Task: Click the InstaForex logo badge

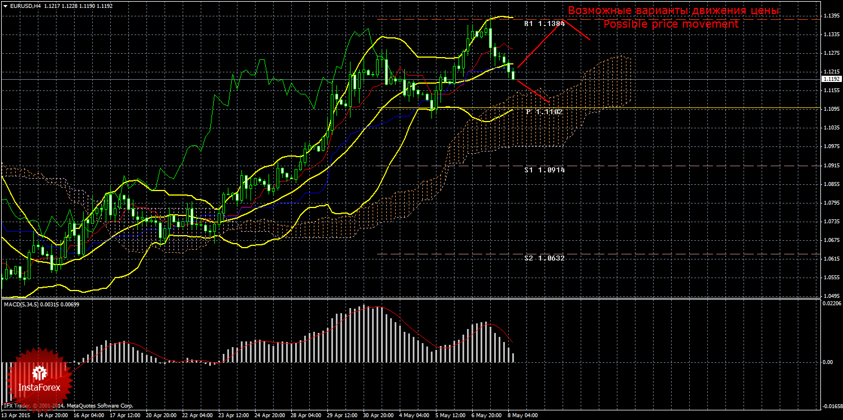Action: [40, 378]
